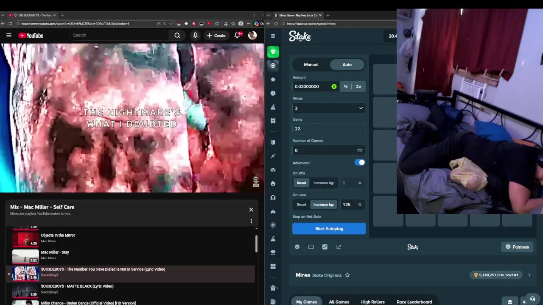Select Reset under On Loss
The height and width of the screenshot is (305, 543).
(301, 205)
